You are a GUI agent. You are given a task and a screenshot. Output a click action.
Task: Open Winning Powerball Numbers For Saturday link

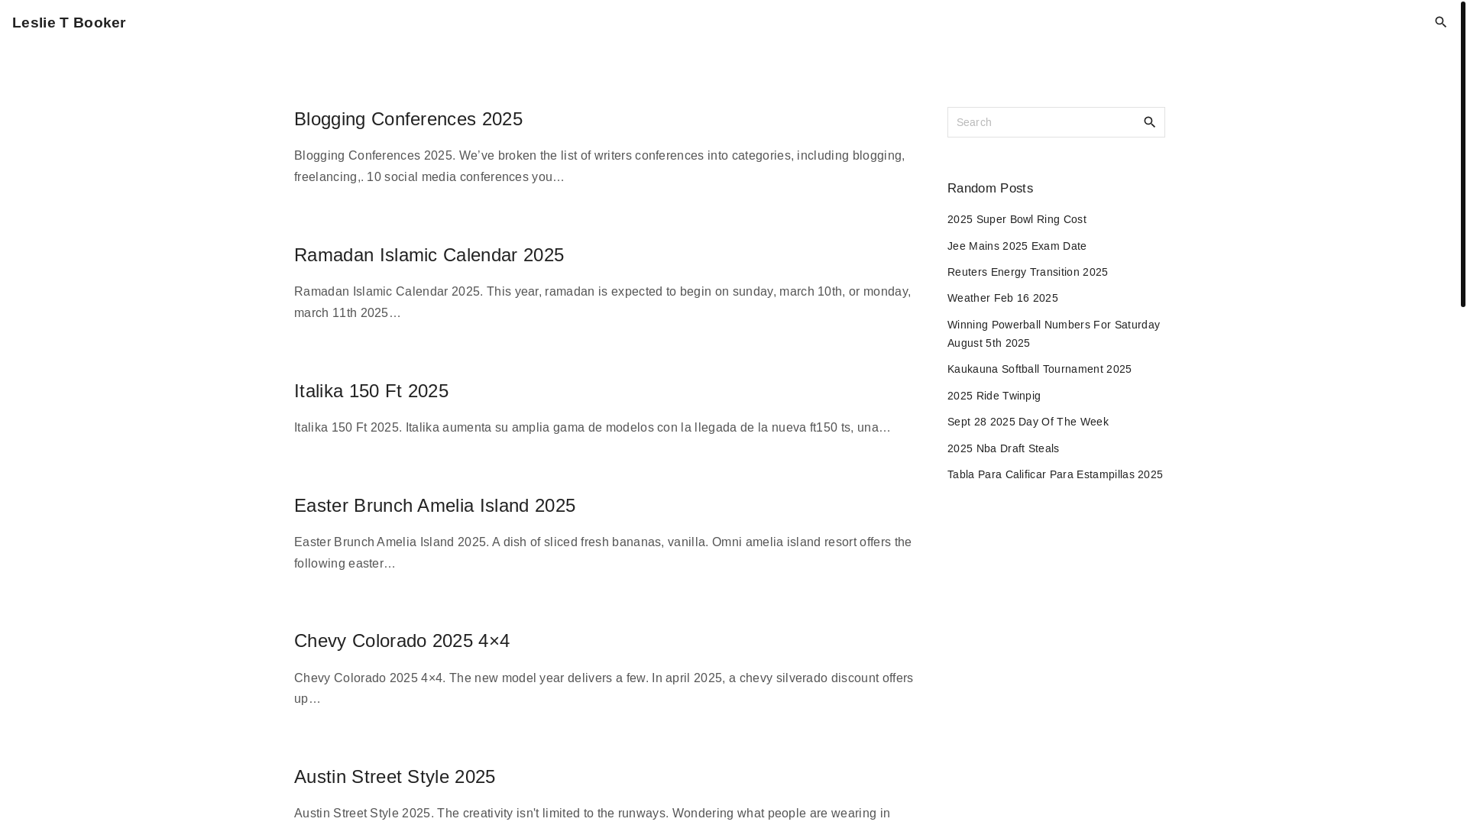coord(1054,334)
